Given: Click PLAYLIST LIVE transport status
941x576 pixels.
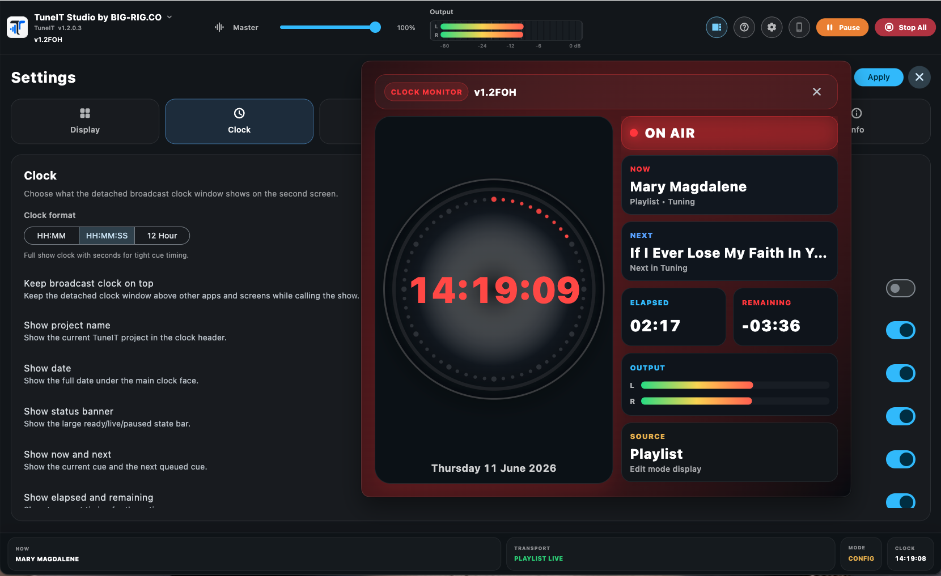Looking at the screenshot, I should coord(539,558).
